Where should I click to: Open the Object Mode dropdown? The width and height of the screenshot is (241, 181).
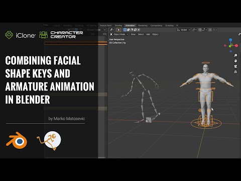119,34
